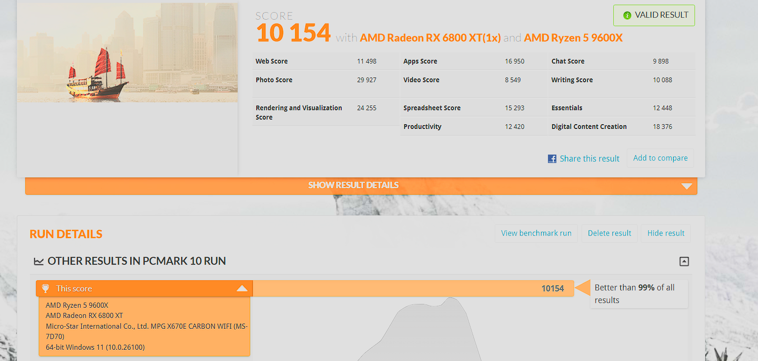Image resolution: width=758 pixels, height=361 pixels.
Task: Click OTHER RESULTS IN PCMARK 10 RUN heading
Action: (x=137, y=261)
